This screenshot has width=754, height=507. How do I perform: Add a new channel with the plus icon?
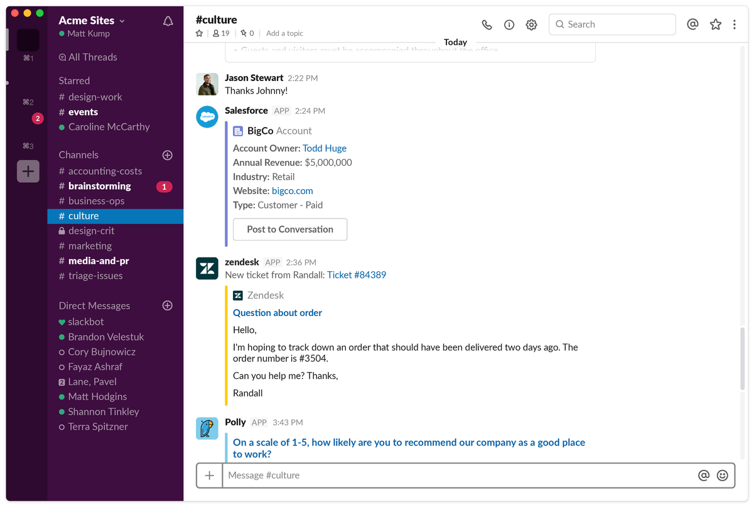167,155
